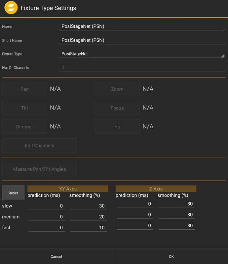Edit Z-Axis slow prediction value
This screenshot has width=228, height=264.
pos(135,204)
